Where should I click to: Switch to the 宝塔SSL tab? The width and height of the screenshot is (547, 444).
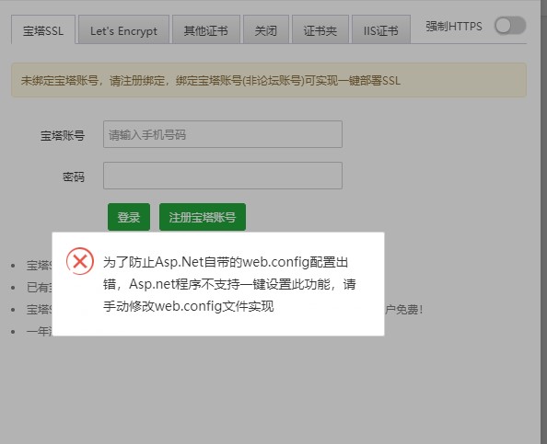pyautogui.click(x=43, y=30)
